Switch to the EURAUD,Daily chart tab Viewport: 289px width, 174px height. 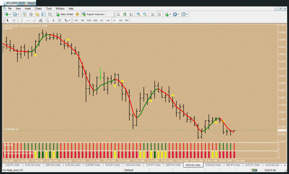pyautogui.click(x=213, y=165)
